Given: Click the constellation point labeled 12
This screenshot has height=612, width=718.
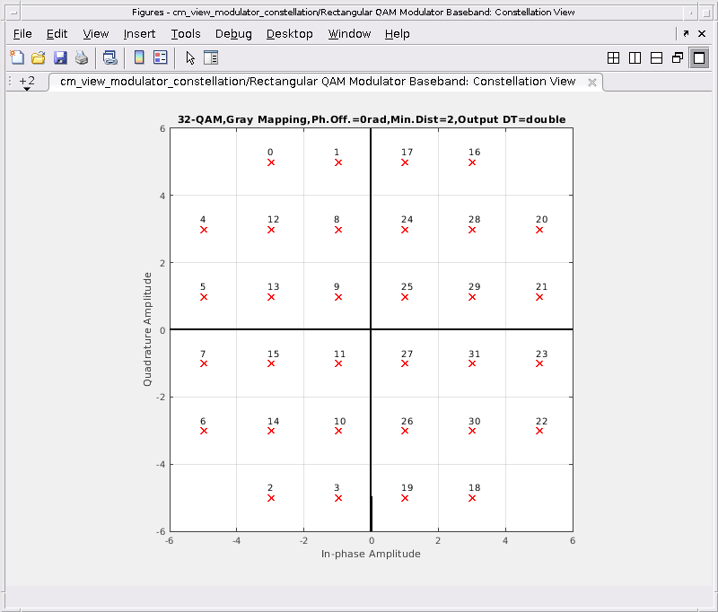Looking at the screenshot, I should tap(271, 230).
